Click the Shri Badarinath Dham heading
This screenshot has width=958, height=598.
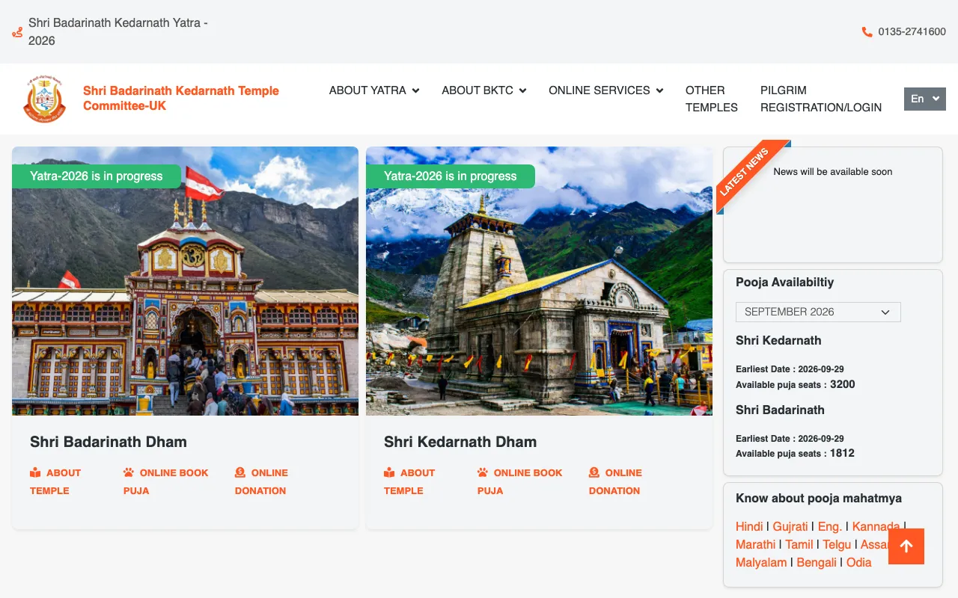109,442
